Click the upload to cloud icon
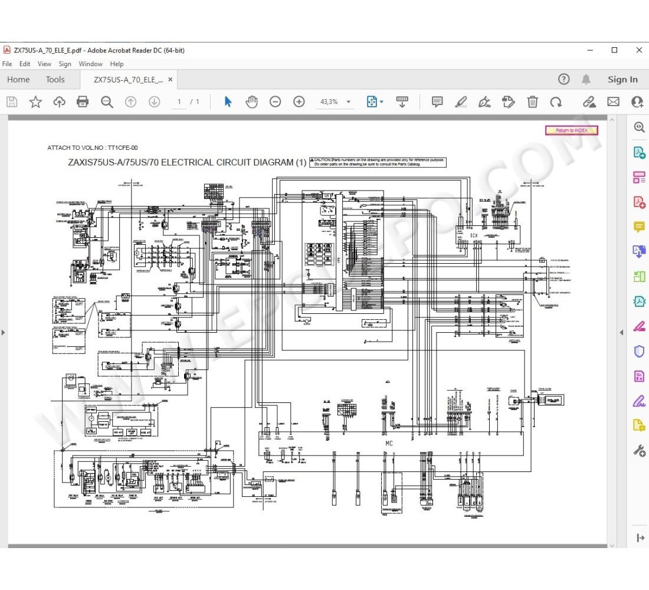 pos(59,102)
